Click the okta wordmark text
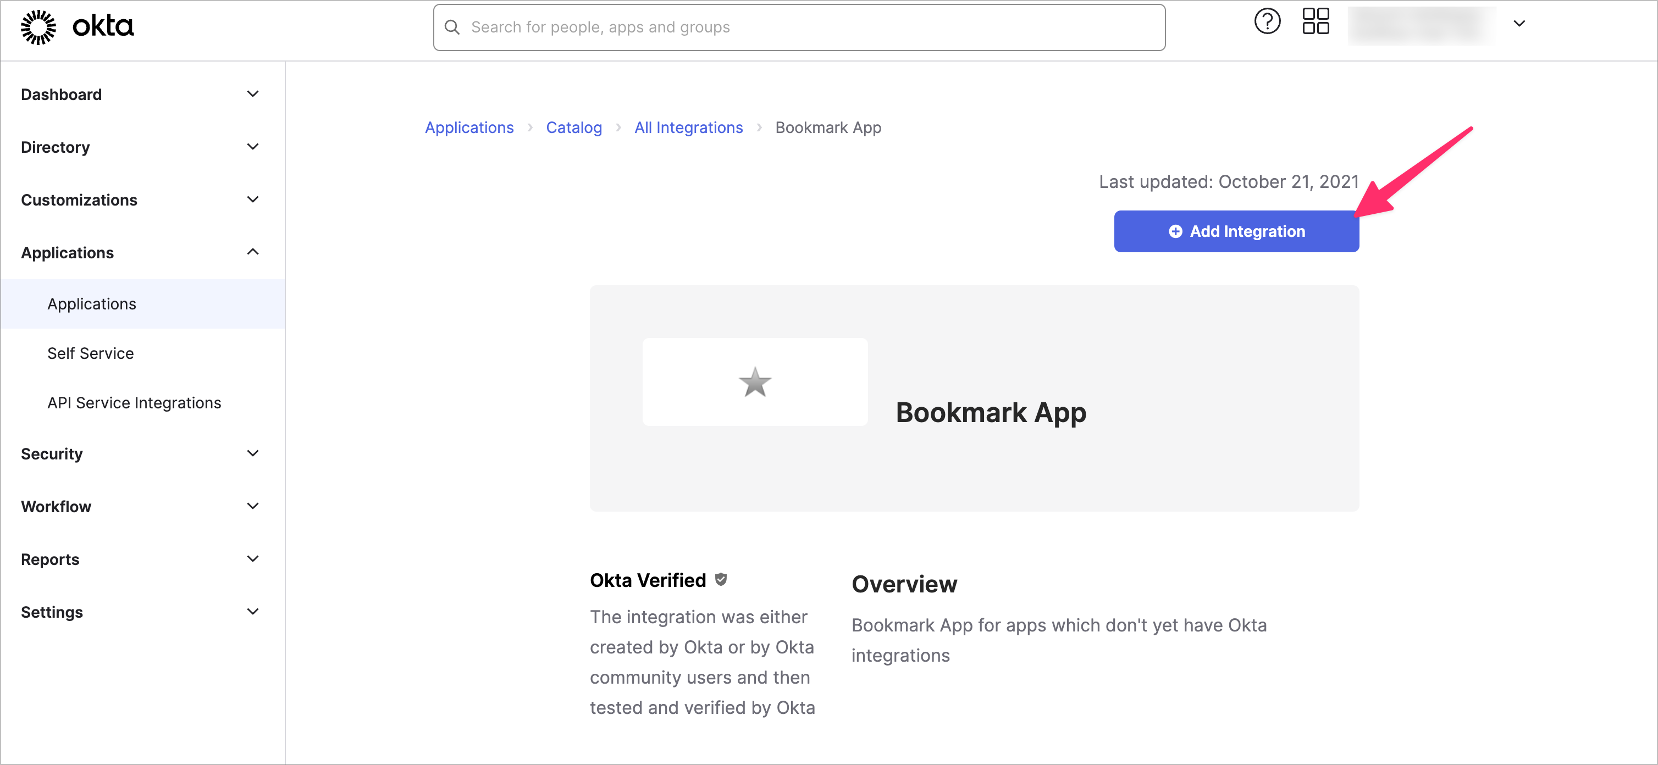The height and width of the screenshot is (765, 1658). point(103,26)
